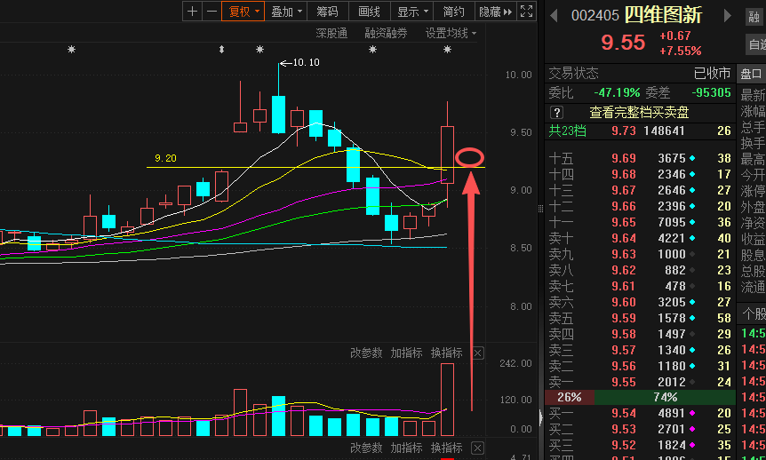This screenshot has width=766, height=460.
Task: Click the 26% / 74% buy-sell ratio bar
Action: (x=640, y=397)
